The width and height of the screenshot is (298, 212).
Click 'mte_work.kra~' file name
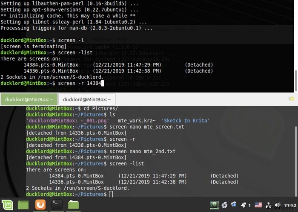[137, 121]
